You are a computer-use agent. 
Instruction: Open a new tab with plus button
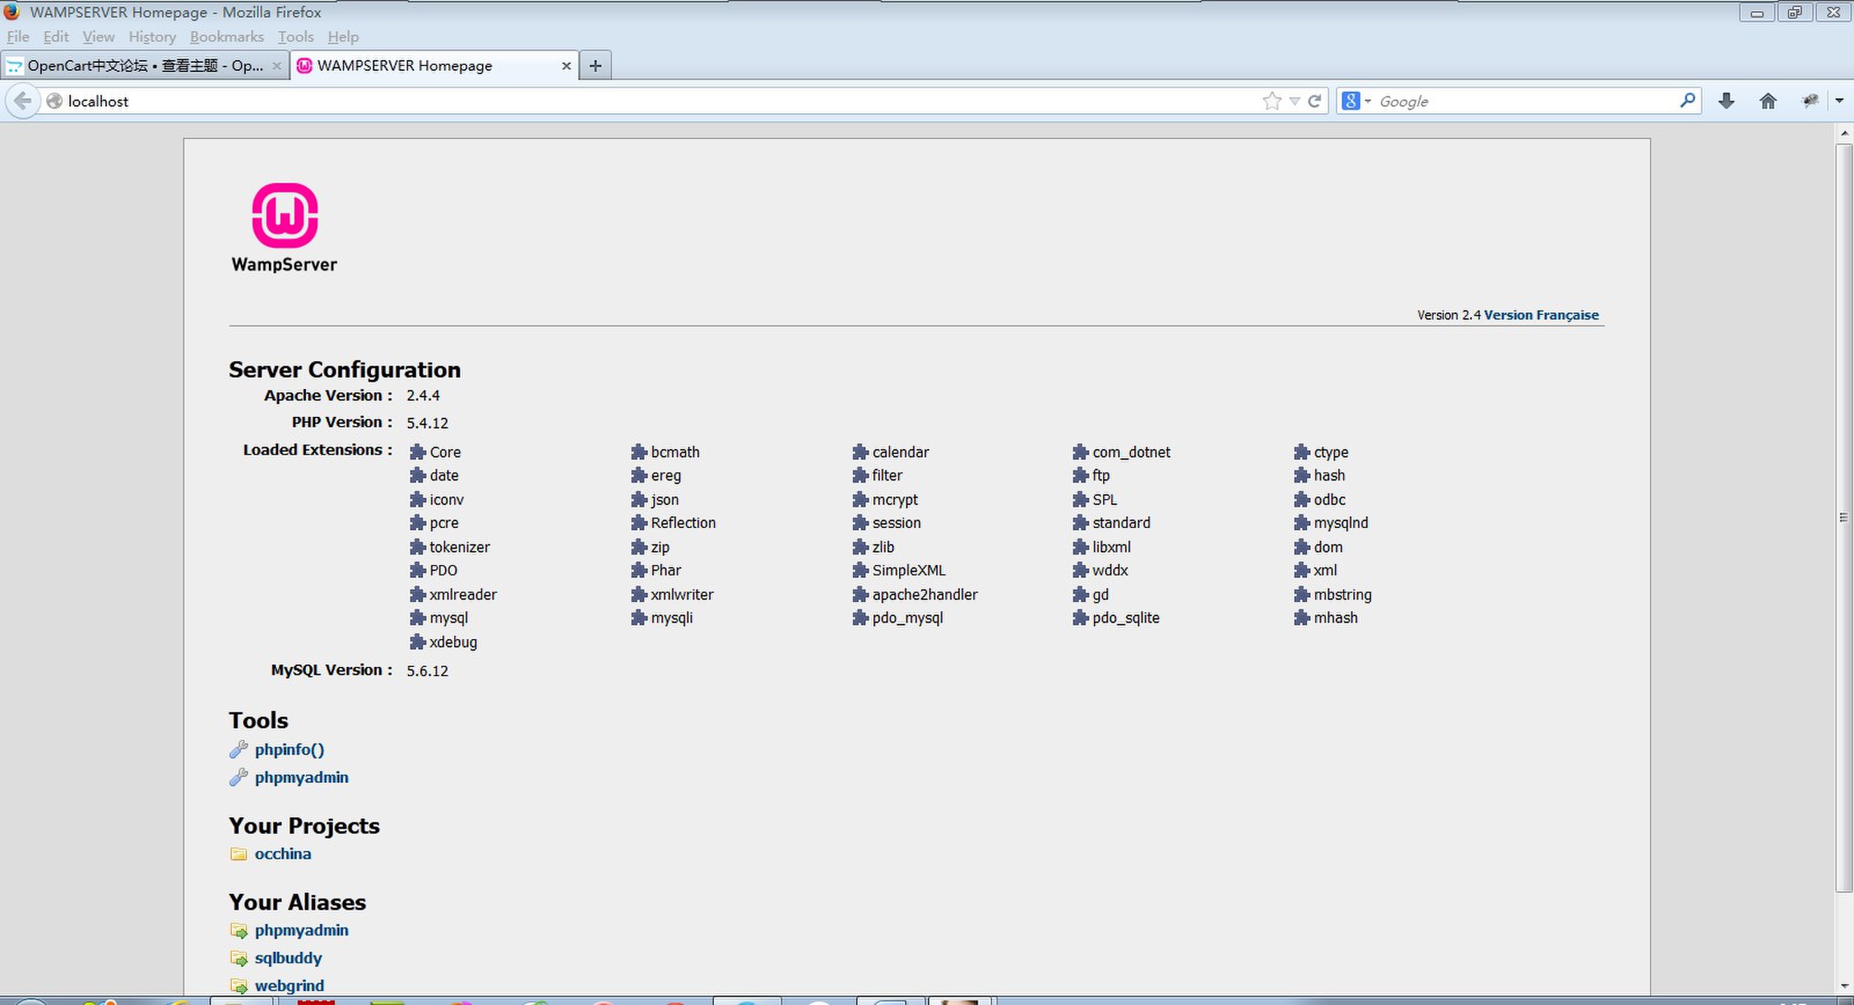[x=595, y=65]
